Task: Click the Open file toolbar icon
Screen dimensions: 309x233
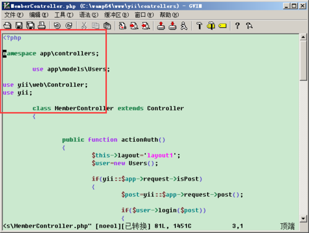Action: click(7, 26)
